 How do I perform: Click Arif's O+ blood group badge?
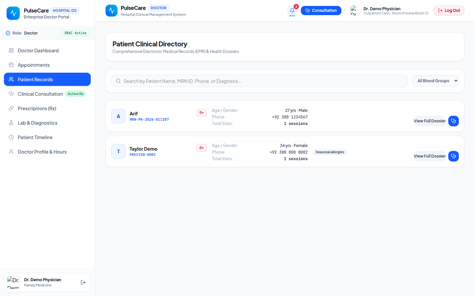coord(202,112)
